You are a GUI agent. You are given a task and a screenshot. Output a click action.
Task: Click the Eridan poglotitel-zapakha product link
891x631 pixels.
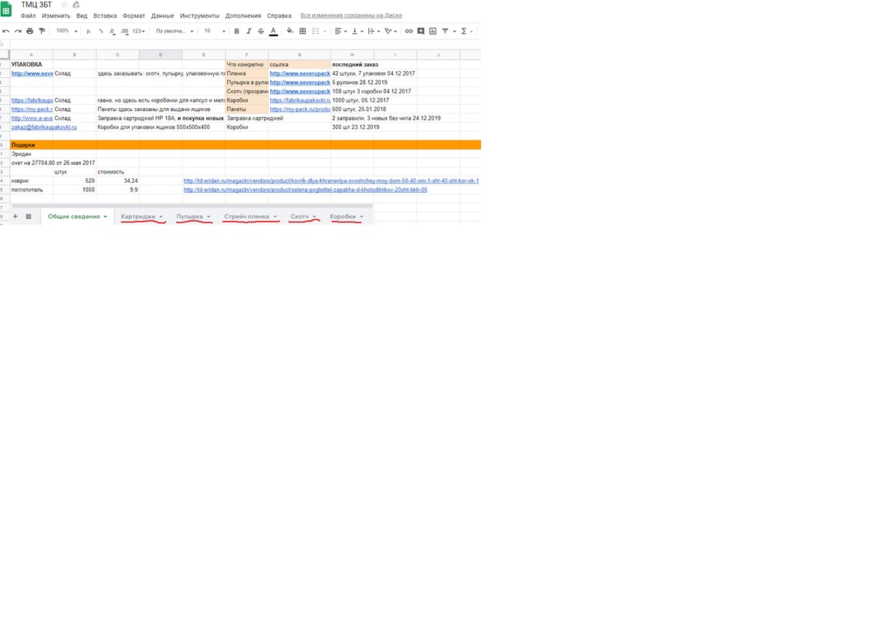305,190
